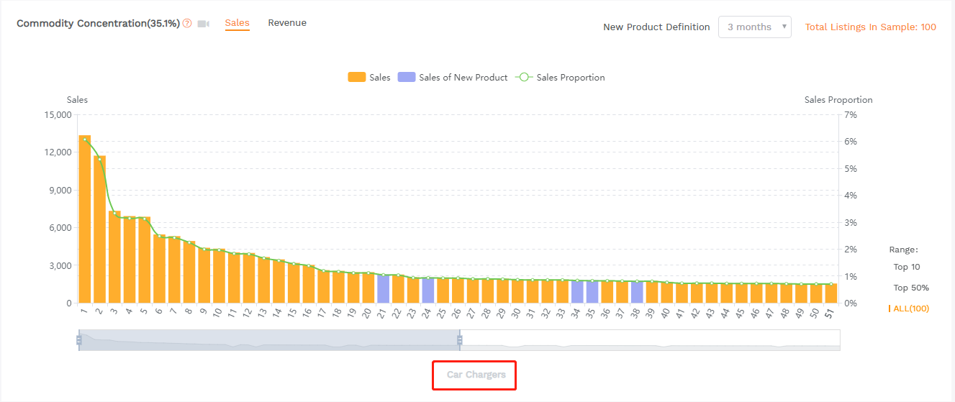Screen dimensions: 955x402
Task: Click the right handle of the zoom slider
Action: [460, 340]
